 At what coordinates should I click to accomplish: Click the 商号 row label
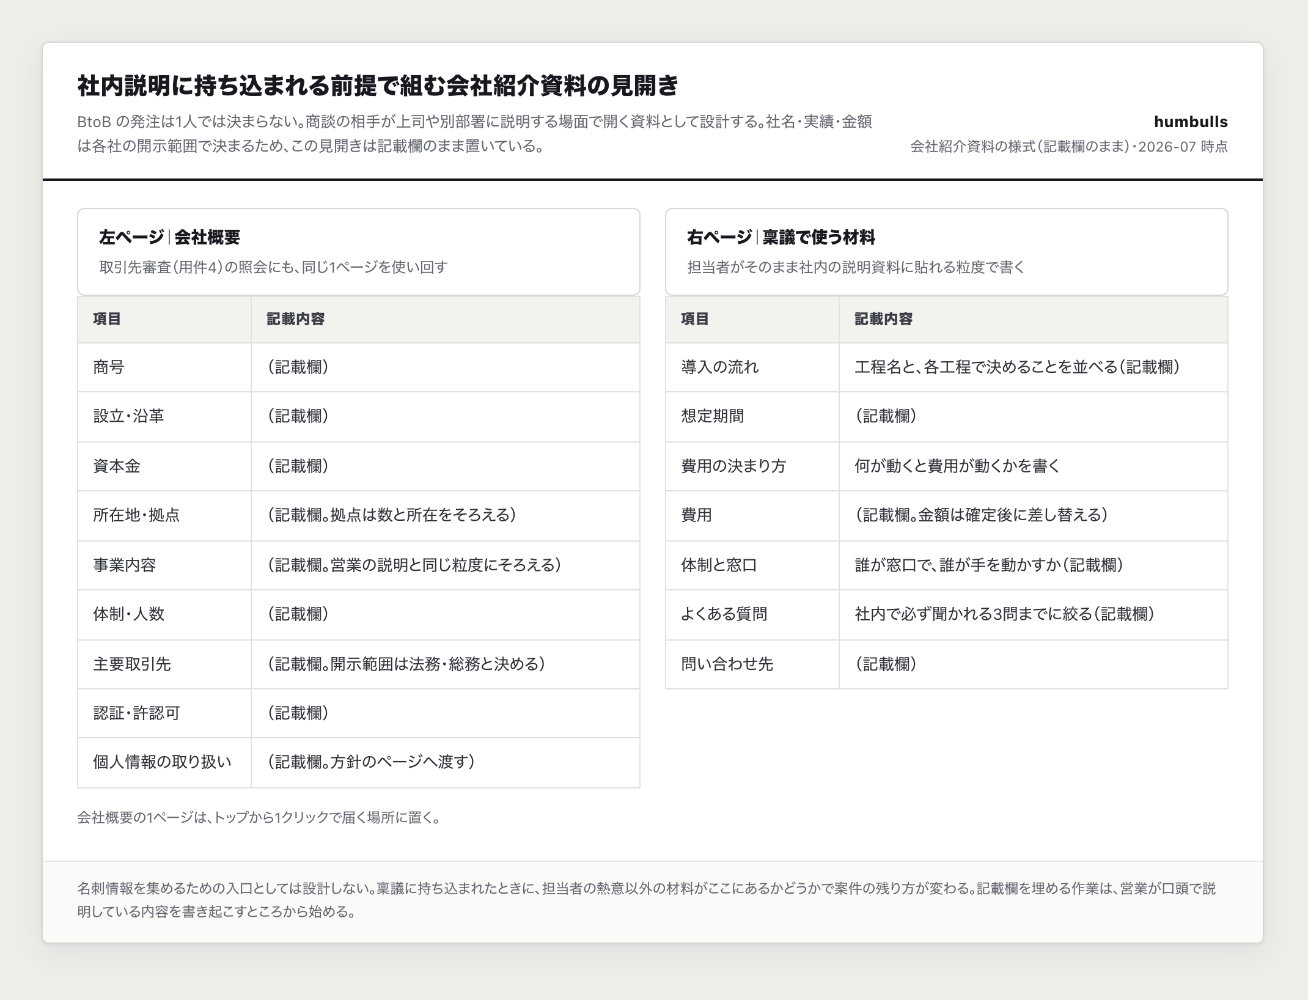pyautogui.click(x=109, y=367)
